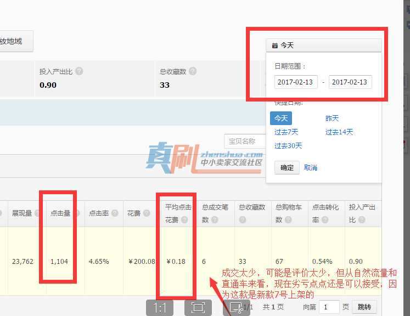Choose the 过去14天 quick date link
The image size is (410, 316).
coord(339,132)
